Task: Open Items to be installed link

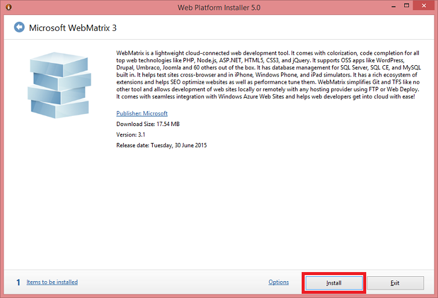Action: (52, 282)
